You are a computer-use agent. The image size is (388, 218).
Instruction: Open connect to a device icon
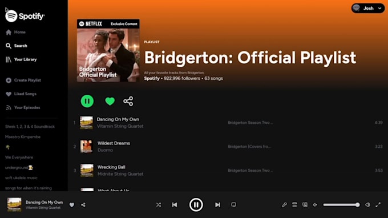[x=305, y=205]
